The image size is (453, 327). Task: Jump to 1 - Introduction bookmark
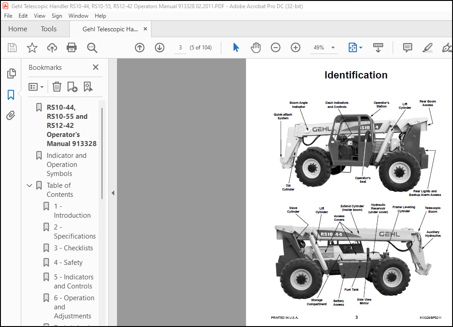(72, 211)
